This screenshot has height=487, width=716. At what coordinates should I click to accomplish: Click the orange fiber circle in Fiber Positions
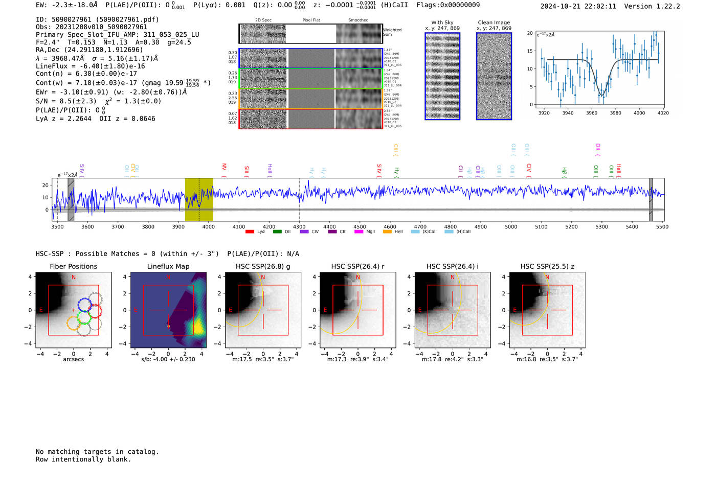tap(73, 323)
